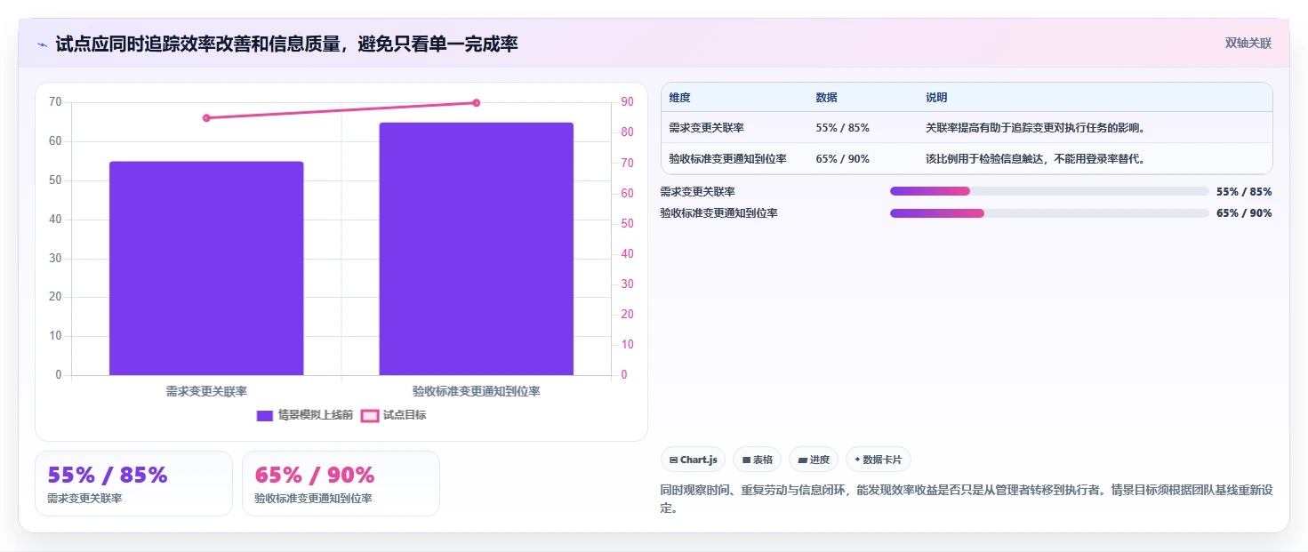Click the purple bar for 需求变更关联率
The height and width of the screenshot is (552, 1308).
(x=206, y=268)
